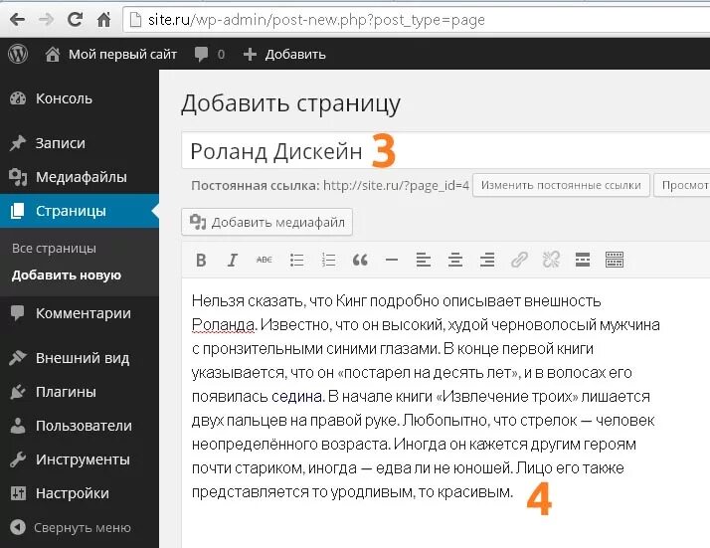Insert a horizontal line
The height and width of the screenshot is (548, 710).
coord(391,260)
